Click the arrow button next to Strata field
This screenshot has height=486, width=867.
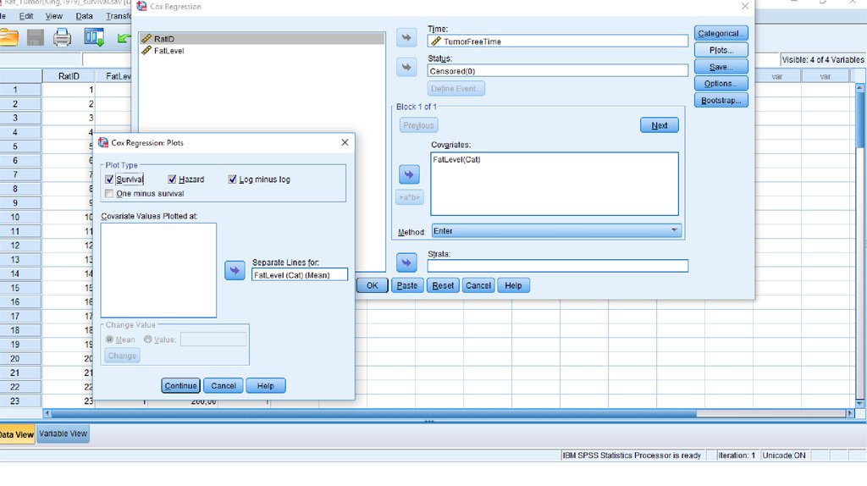tap(407, 262)
